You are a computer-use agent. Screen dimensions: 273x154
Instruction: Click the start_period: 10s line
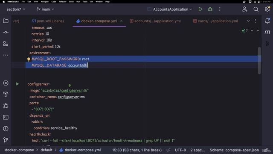pos(46,47)
